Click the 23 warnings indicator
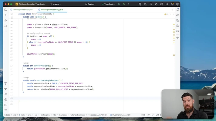216x121 pixels. [167, 14]
